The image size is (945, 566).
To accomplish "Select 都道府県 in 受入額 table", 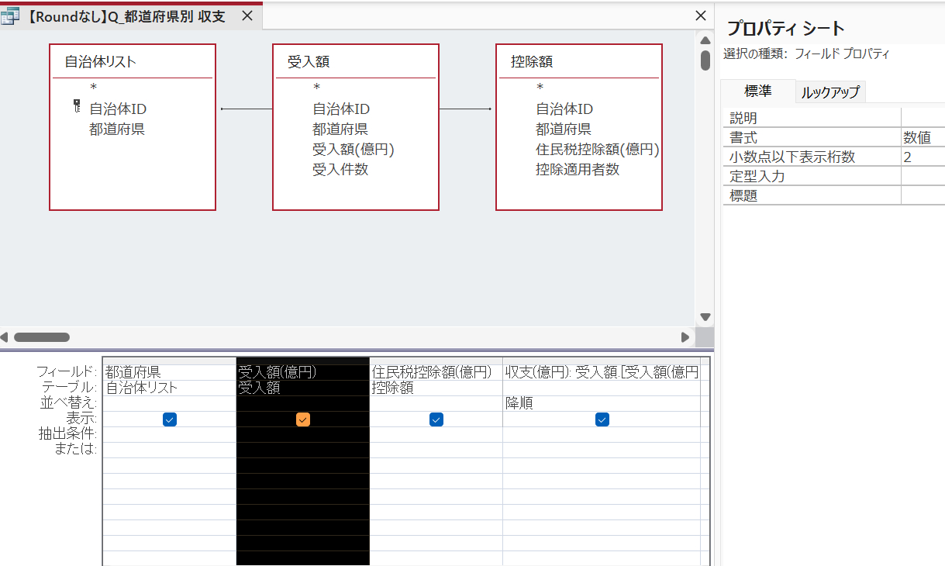I will [340, 129].
